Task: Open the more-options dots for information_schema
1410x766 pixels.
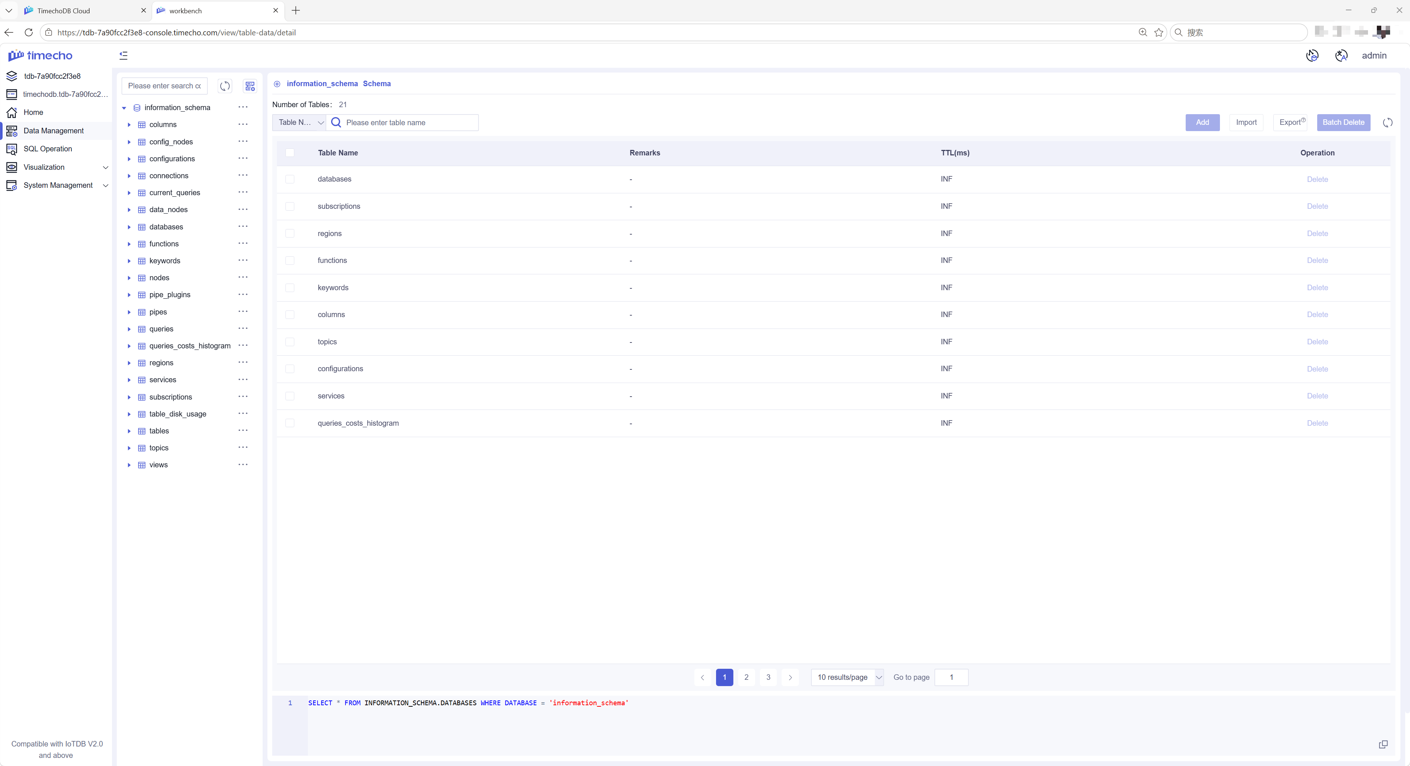Action: click(243, 107)
